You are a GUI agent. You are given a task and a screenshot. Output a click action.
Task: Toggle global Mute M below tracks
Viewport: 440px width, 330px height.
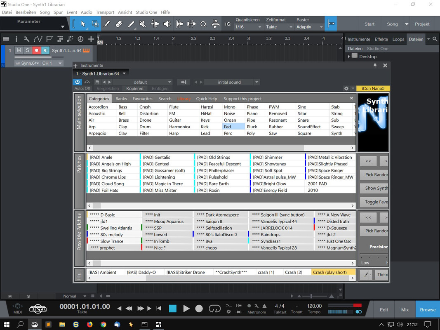pos(10,296)
